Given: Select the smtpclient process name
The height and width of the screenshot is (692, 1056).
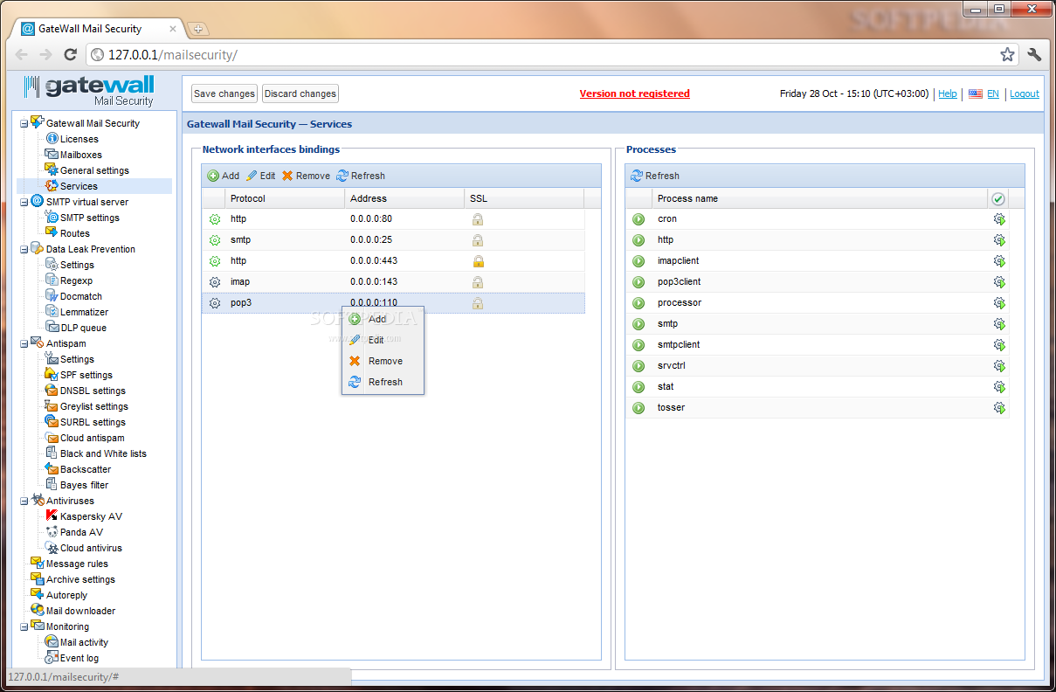Looking at the screenshot, I should click(679, 345).
